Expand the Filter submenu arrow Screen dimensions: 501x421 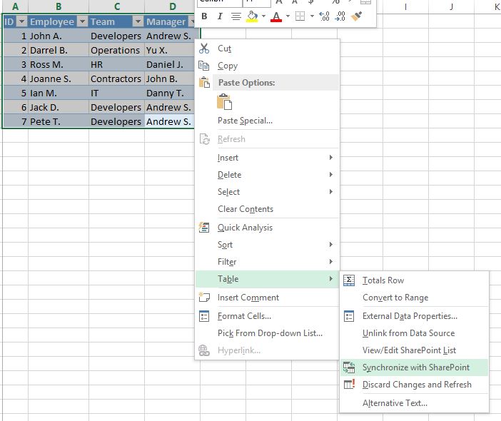tap(331, 262)
